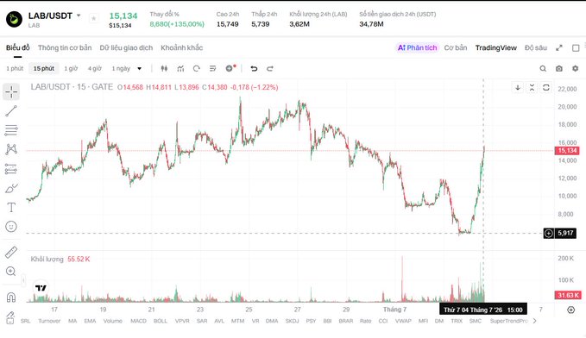This screenshot has width=586, height=338.
Task: Switch to Cơ bản chart mode
Action: (x=456, y=47)
